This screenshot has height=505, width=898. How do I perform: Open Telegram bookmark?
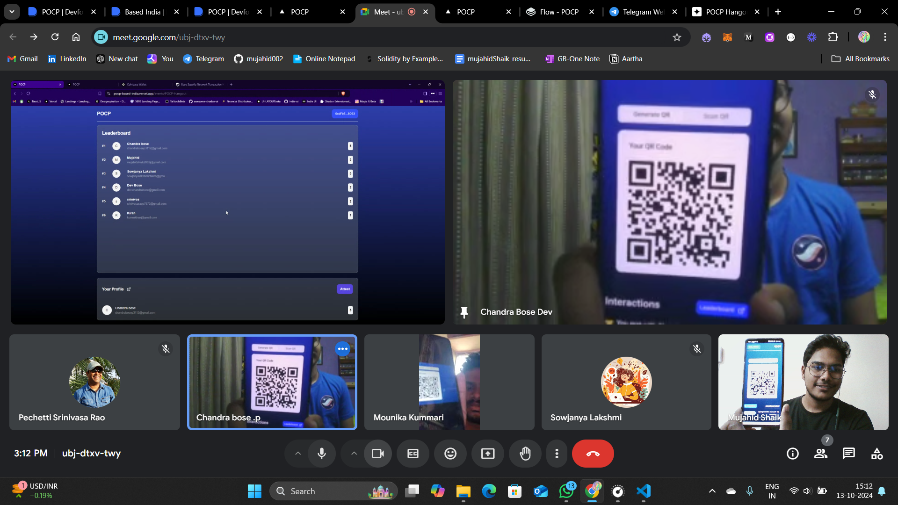click(203, 59)
